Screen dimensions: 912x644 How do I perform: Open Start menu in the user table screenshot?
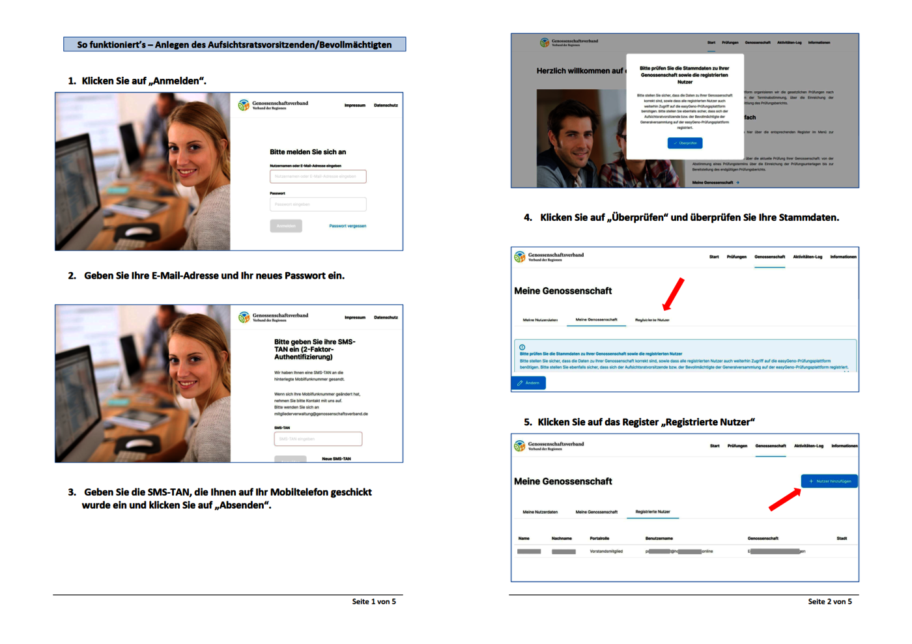point(715,446)
